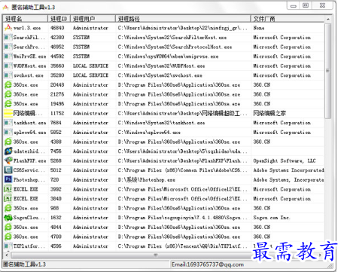
Task: Click the splwow64.exe process icon
Action: (x=8, y=132)
